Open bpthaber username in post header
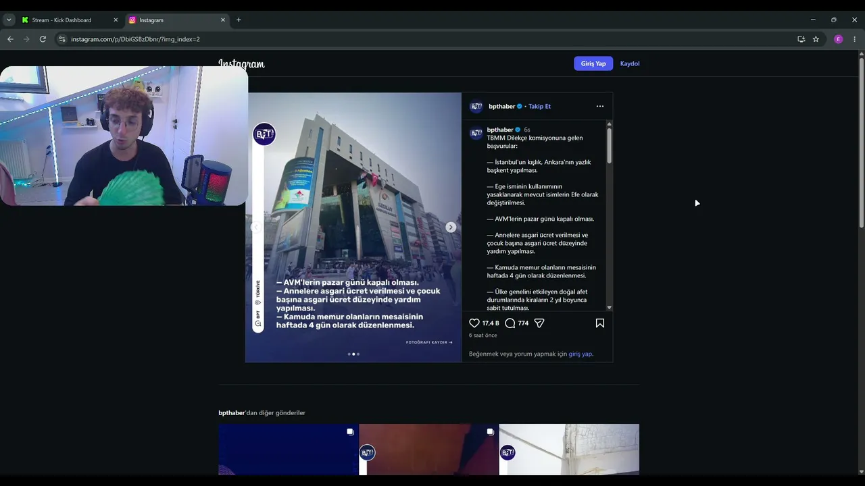The image size is (865, 486). (502, 107)
